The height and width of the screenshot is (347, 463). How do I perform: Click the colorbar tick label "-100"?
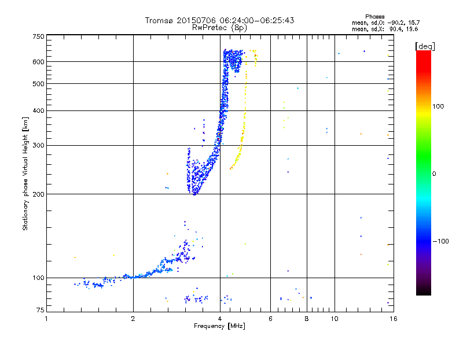coord(440,241)
